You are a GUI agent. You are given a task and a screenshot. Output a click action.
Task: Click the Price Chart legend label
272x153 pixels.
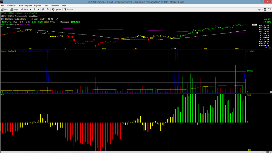tap(5, 25)
